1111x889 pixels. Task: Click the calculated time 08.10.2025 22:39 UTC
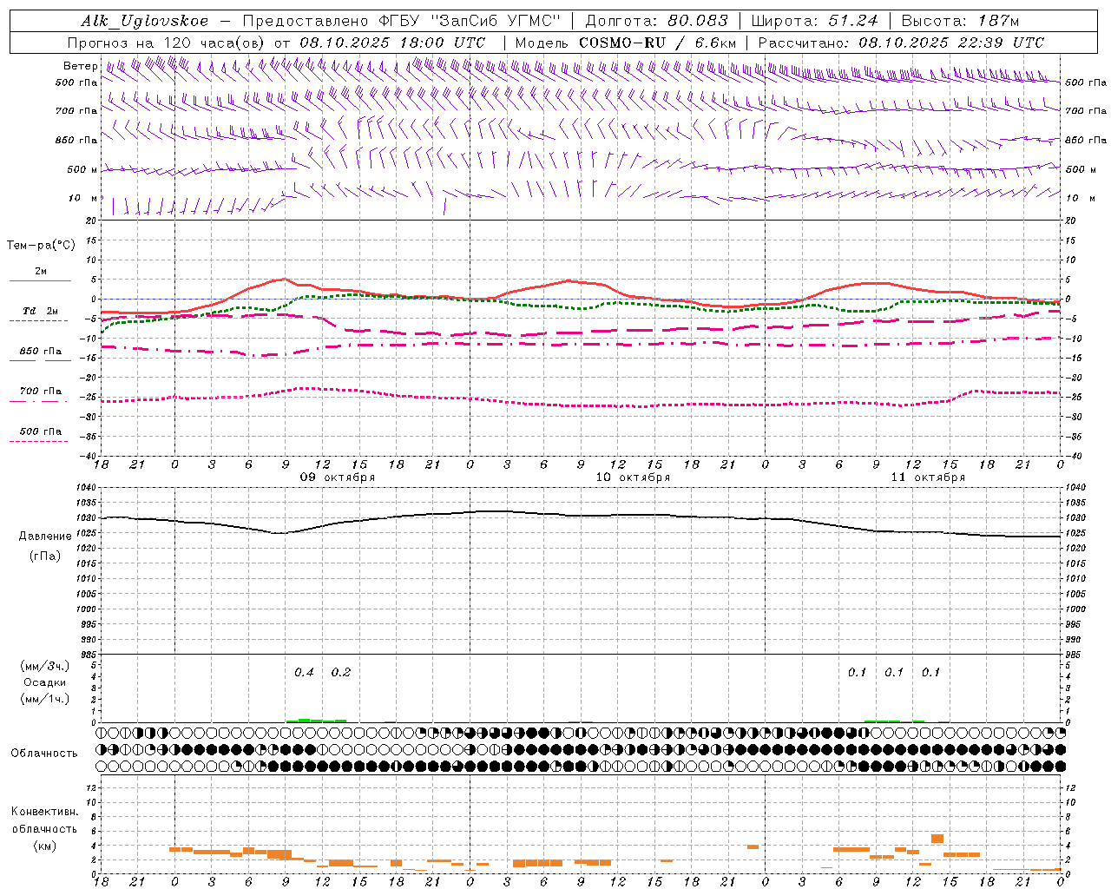[951, 43]
